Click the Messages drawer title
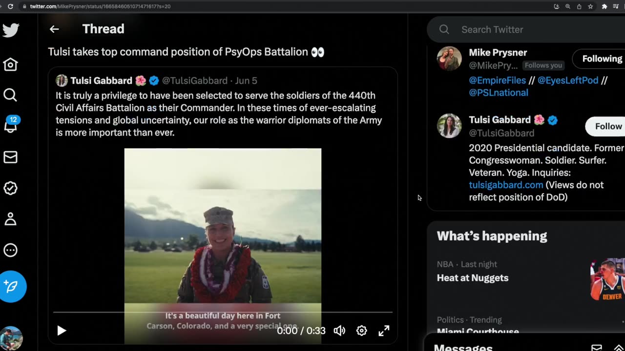Viewport: 625px width, 351px height. pos(462,347)
